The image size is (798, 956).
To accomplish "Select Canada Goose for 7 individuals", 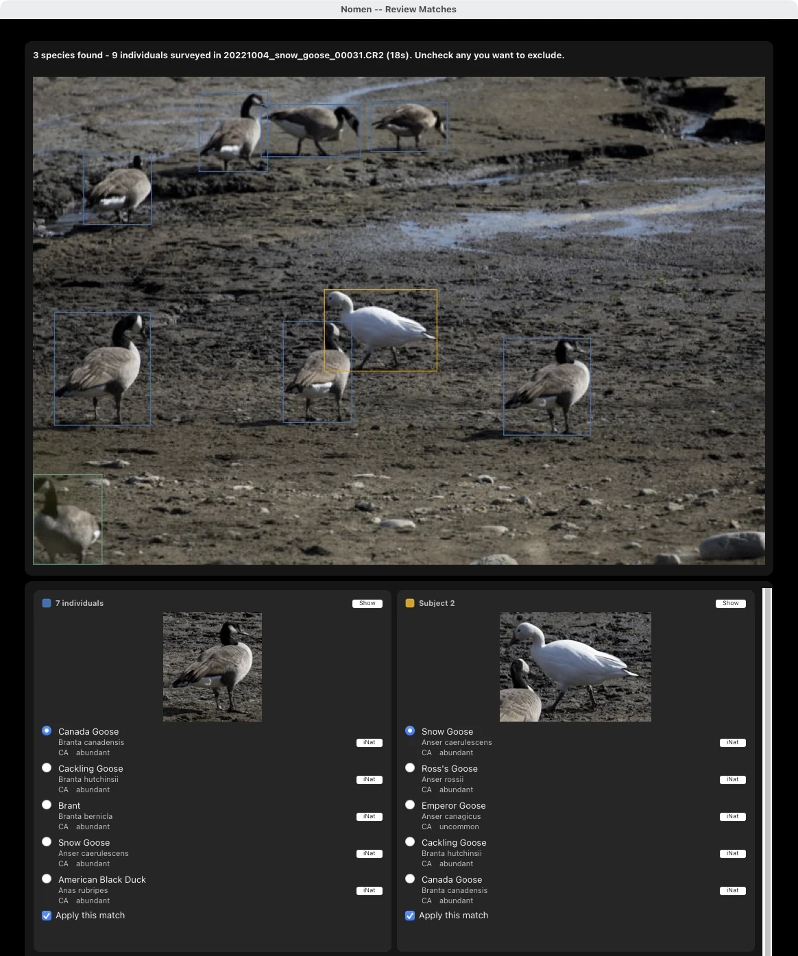I will pos(47,731).
